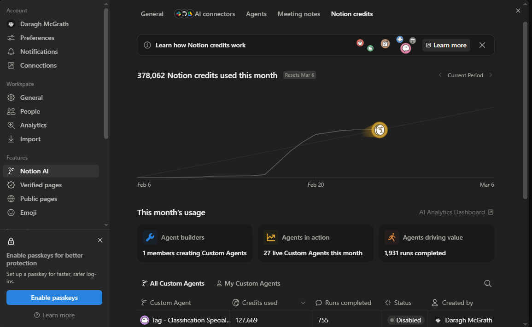
Task: Go to previous credit period arrow
Action: coord(440,75)
